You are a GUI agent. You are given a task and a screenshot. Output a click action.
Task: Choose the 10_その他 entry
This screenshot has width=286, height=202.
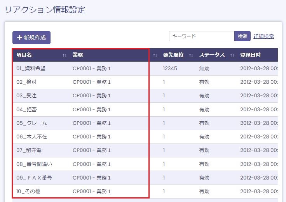(x=28, y=192)
